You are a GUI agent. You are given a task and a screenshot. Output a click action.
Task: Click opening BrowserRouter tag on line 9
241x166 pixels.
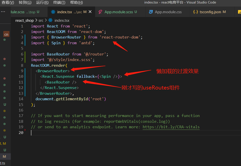tap(53, 71)
